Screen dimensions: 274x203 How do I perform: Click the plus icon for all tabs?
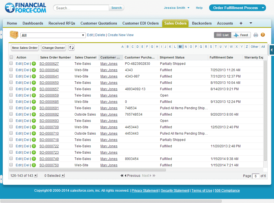(x=241, y=23)
